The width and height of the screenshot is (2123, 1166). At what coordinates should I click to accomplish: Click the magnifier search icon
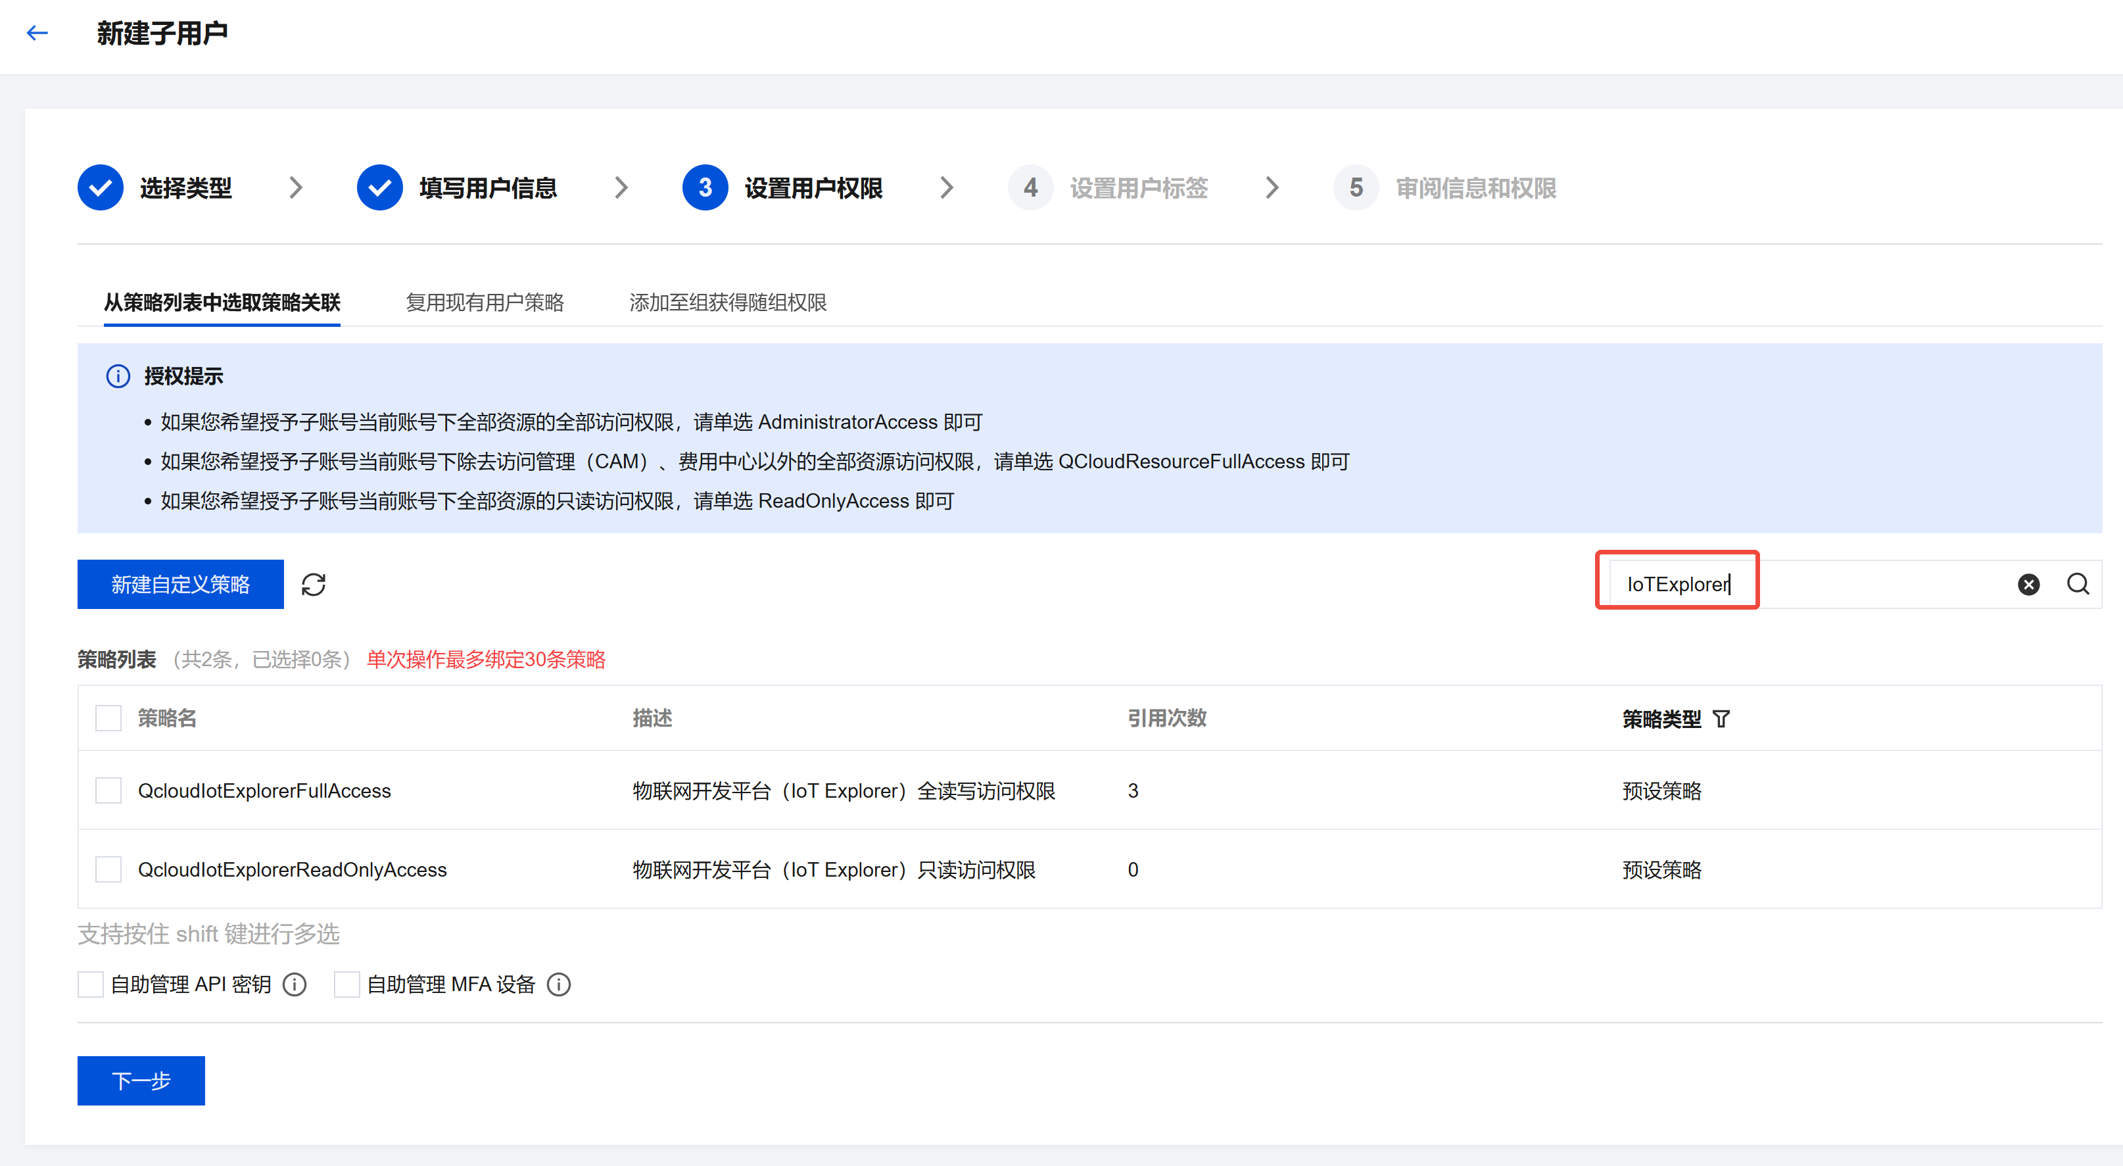tap(2078, 585)
